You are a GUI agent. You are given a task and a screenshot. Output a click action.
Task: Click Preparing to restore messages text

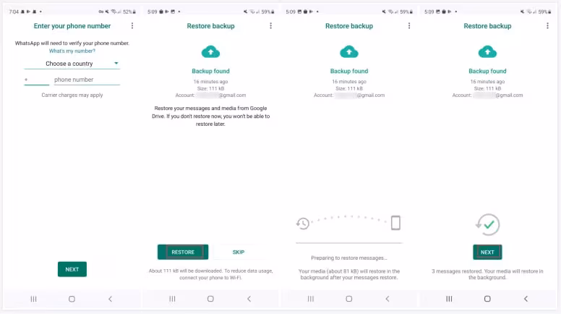click(x=349, y=258)
